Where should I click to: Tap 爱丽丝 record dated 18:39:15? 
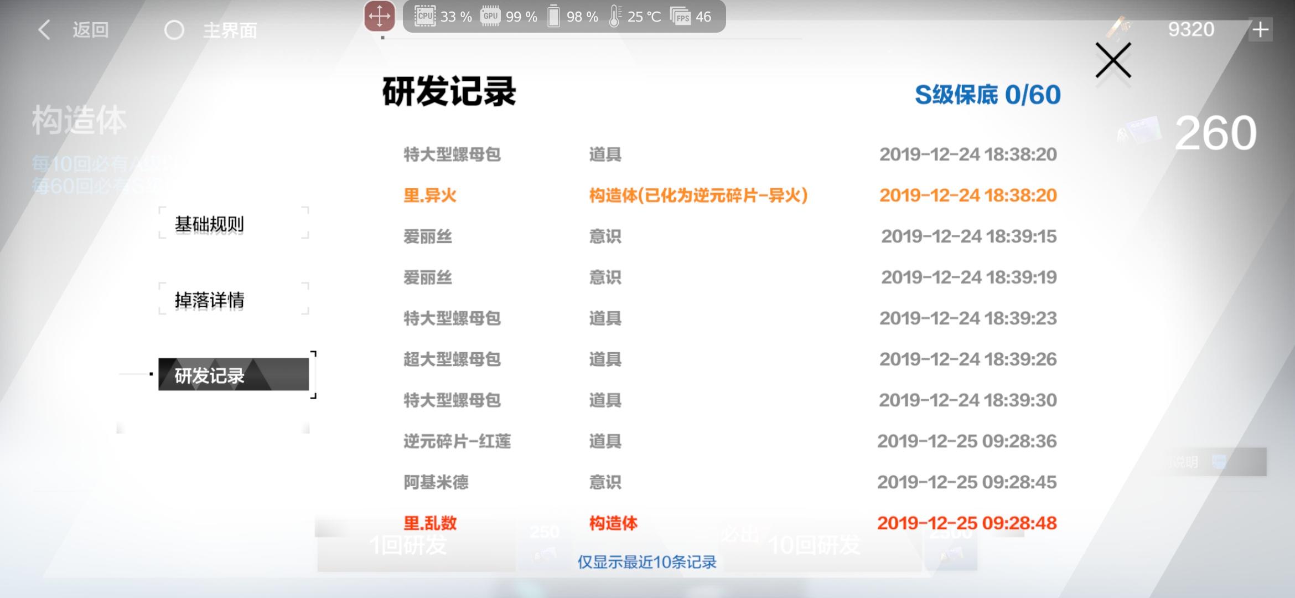427,236
